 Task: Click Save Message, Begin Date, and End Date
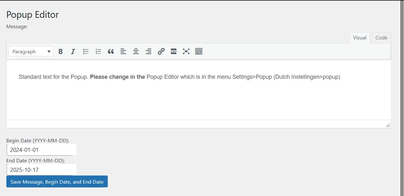click(x=57, y=181)
